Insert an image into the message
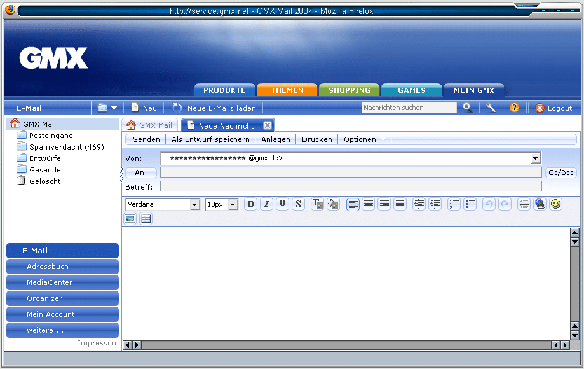 coord(130,219)
